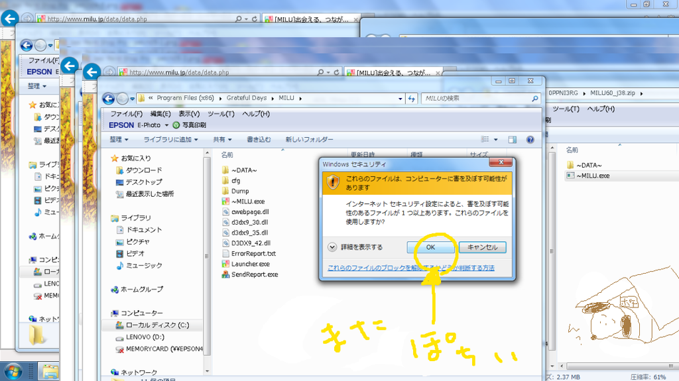Click the MILUの検索 search field

476,99
